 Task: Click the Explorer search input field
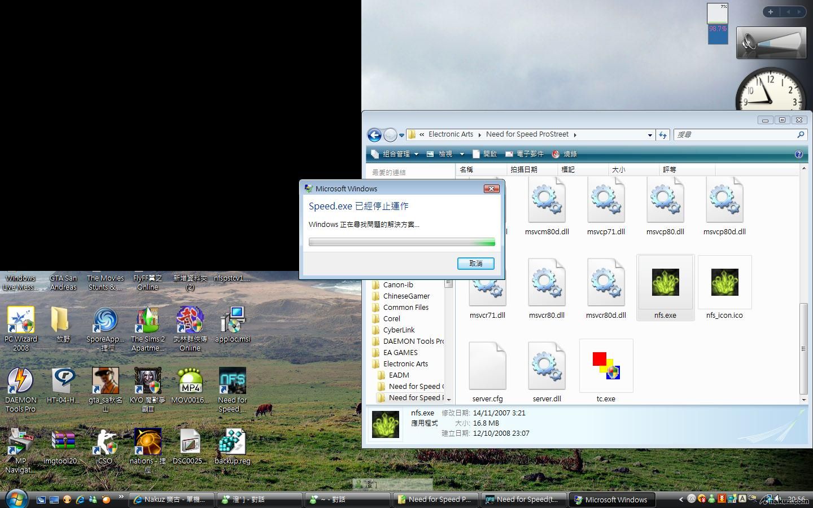click(x=734, y=135)
